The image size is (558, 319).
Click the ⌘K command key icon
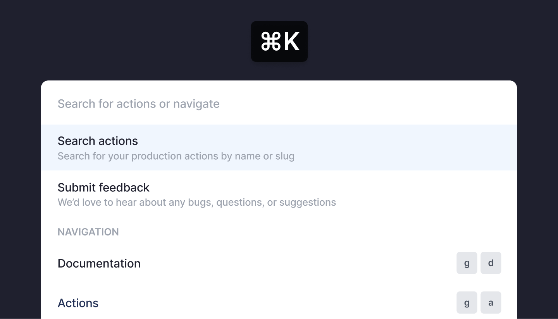279,41
